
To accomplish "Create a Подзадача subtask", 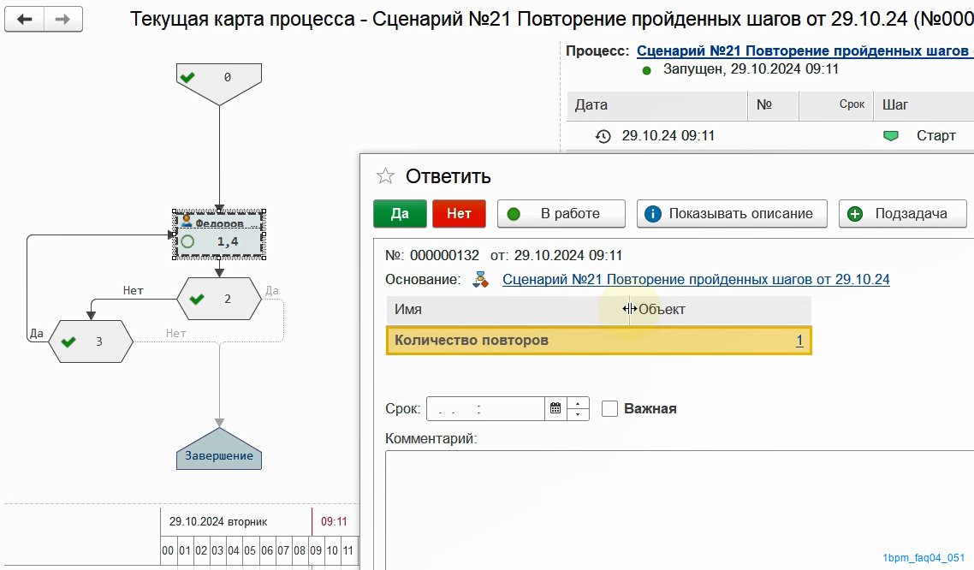I will coord(903,214).
